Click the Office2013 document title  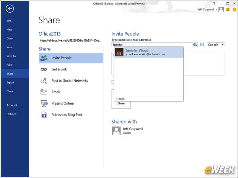[x=49, y=34]
